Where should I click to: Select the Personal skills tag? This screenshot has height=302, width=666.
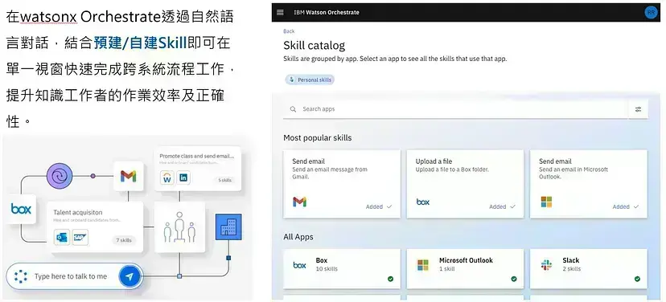(x=310, y=80)
